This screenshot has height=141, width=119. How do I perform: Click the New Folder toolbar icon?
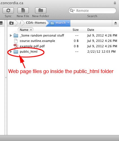(41, 10)
